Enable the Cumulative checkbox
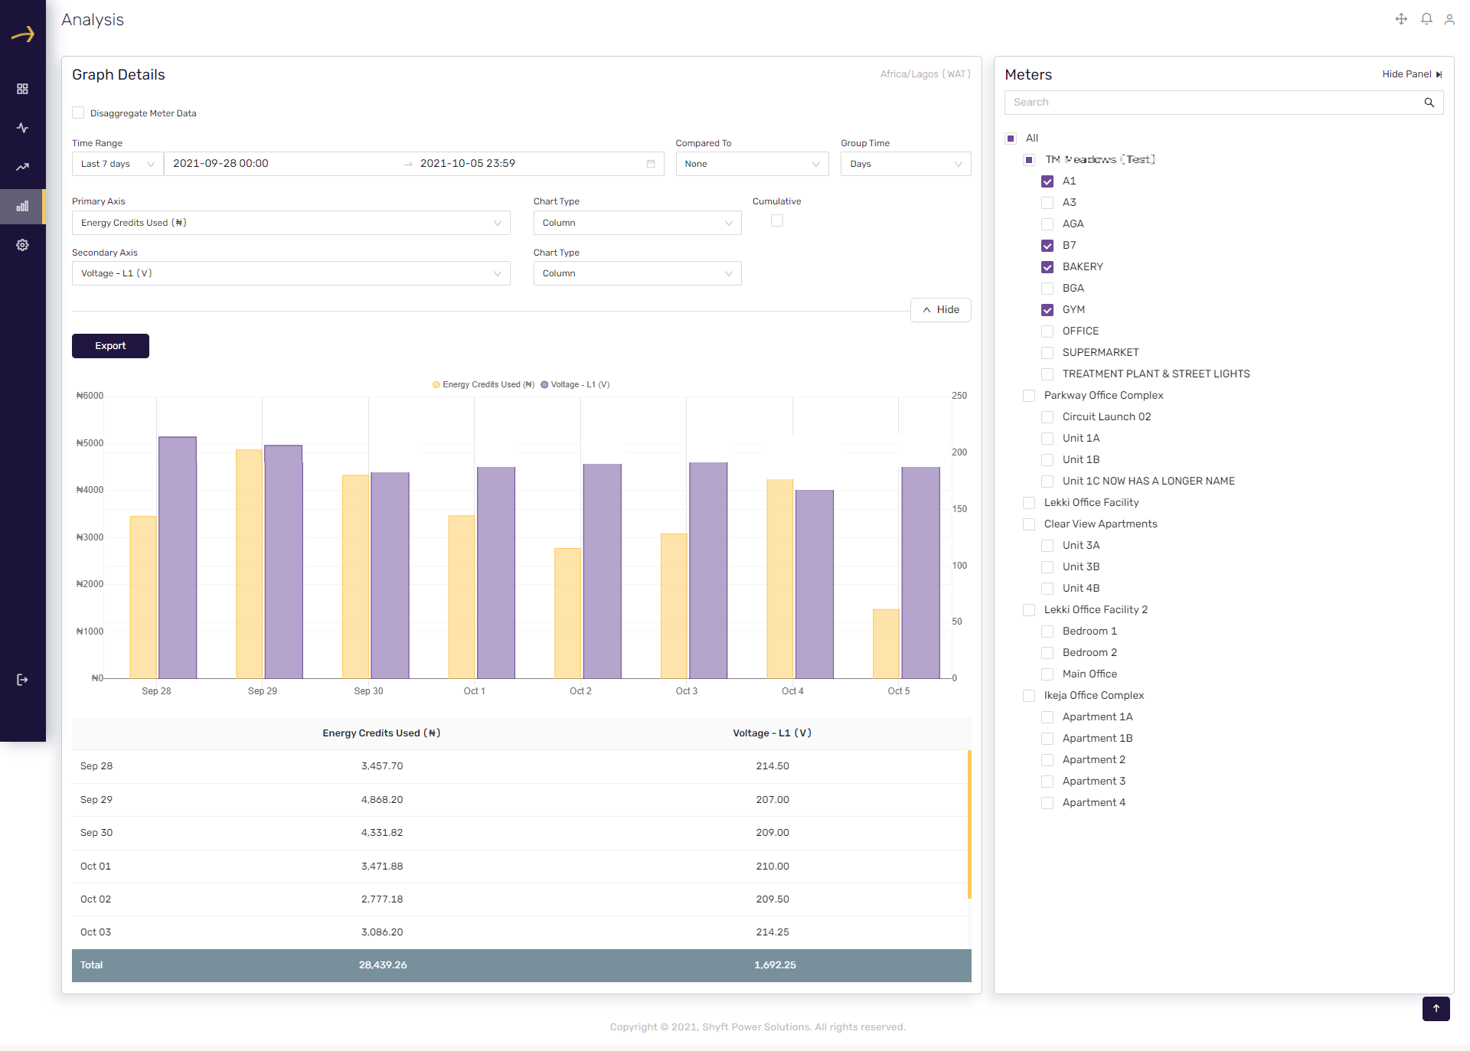The image size is (1470, 1051). click(777, 220)
